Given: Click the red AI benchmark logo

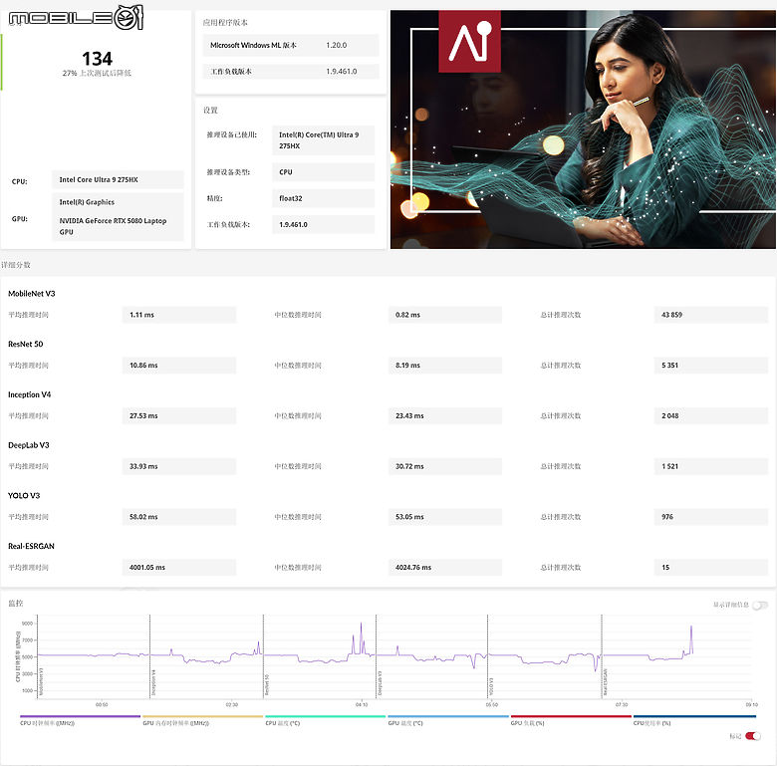Looking at the screenshot, I should point(469,42).
